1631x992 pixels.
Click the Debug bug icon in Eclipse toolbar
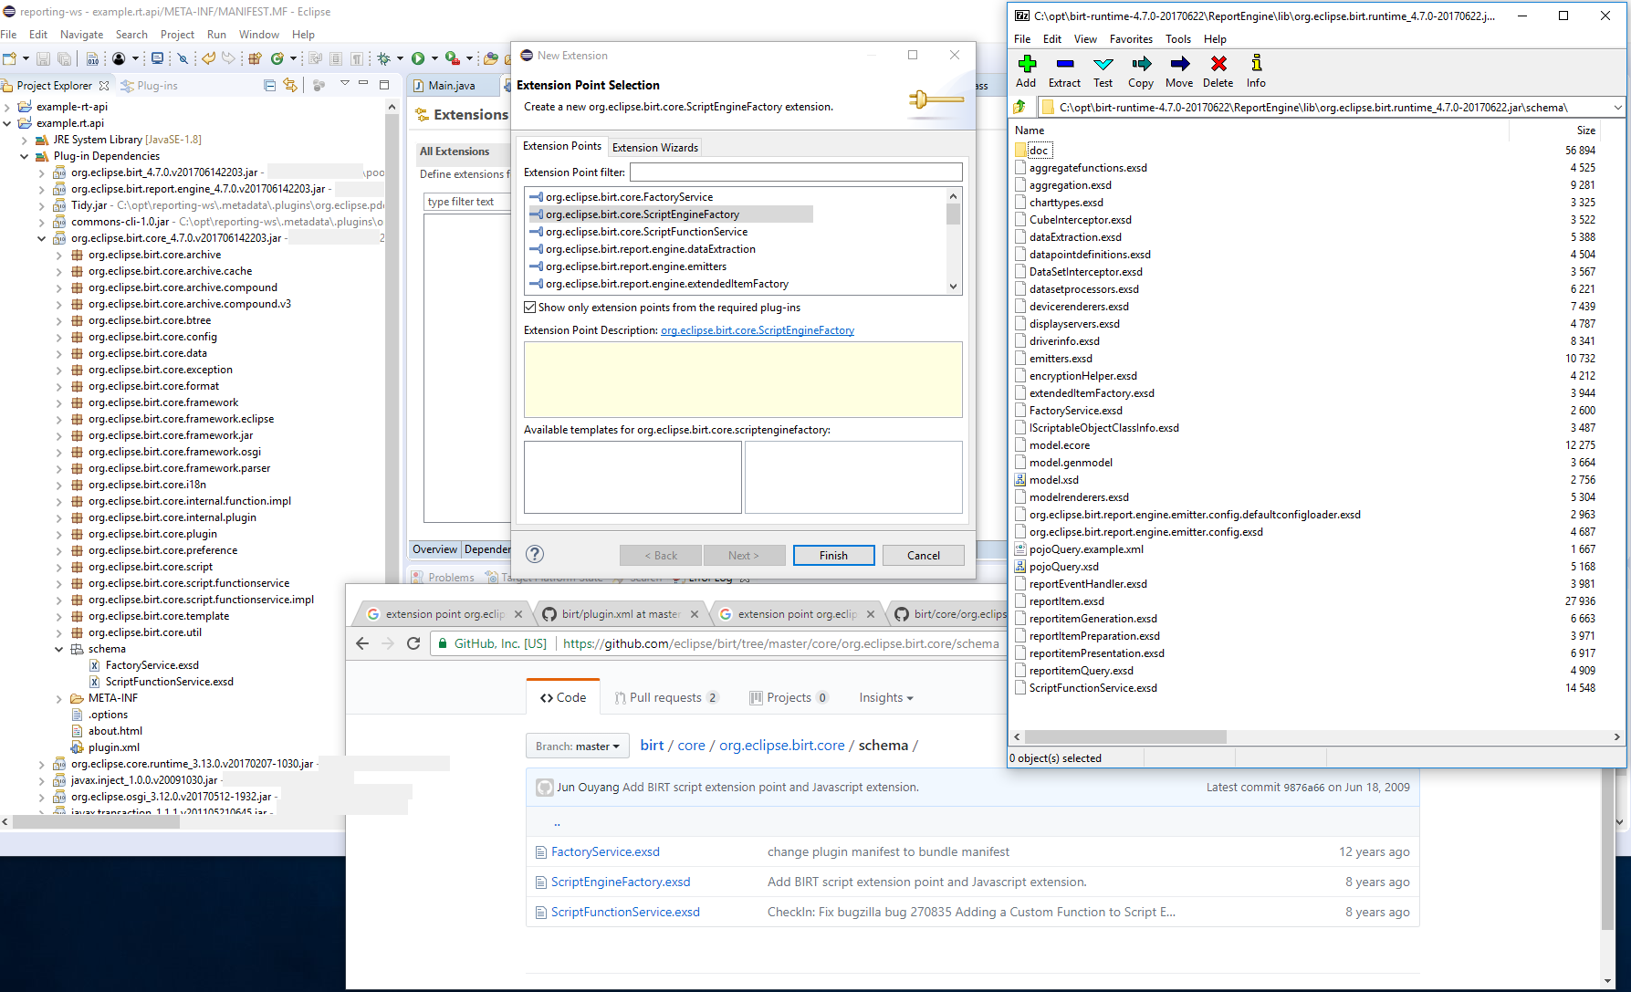pyautogui.click(x=384, y=58)
